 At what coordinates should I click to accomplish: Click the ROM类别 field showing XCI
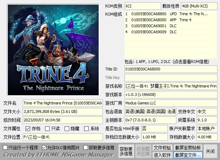pyautogui.click(x=143, y=6)
